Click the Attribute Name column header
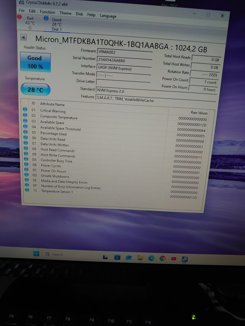Screen dimensions: 245x326 coord(52,104)
